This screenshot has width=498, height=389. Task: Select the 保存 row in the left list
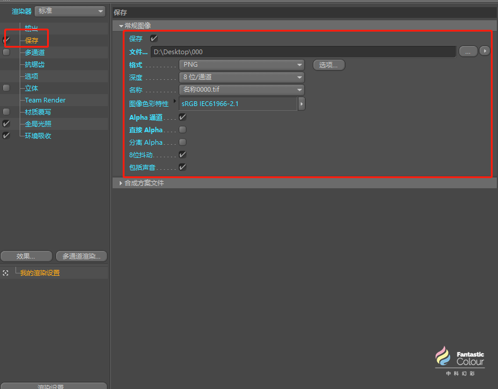32,41
